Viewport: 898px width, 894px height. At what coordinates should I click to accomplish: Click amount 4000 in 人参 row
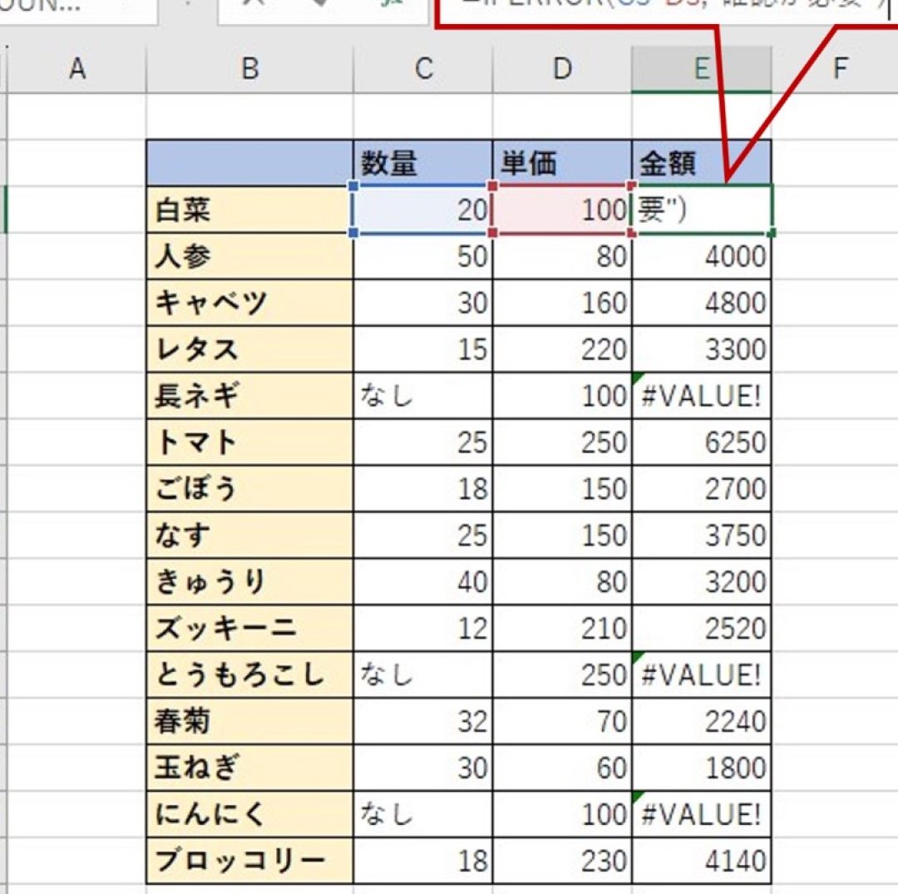[702, 257]
